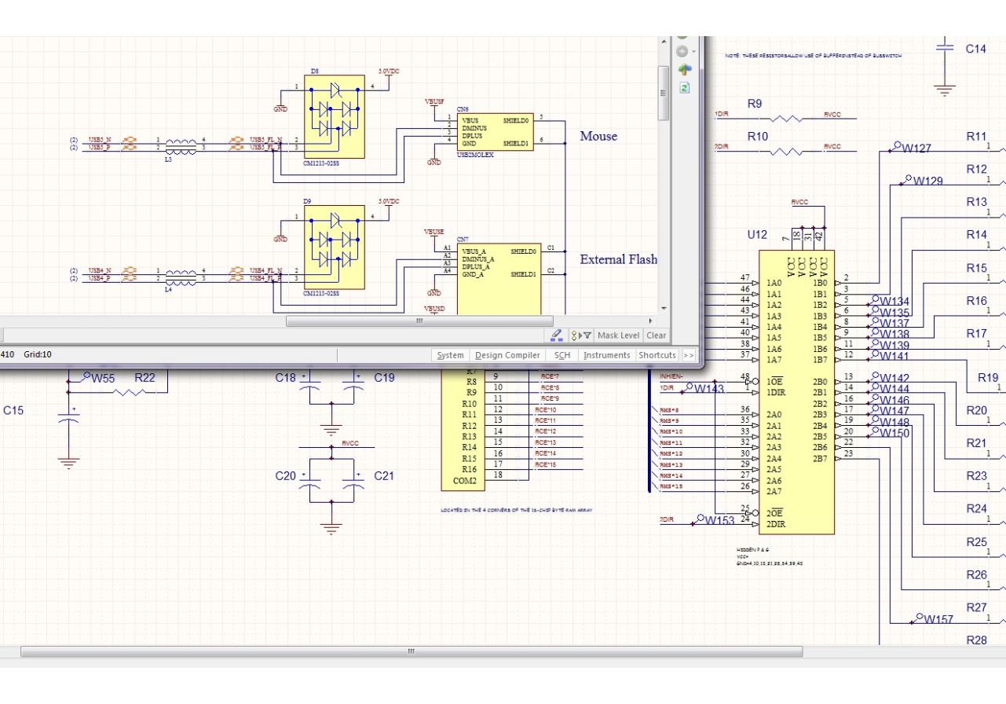Click the grey forward navigation arrow icon
The image size is (1006, 704).
coord(681,51)
